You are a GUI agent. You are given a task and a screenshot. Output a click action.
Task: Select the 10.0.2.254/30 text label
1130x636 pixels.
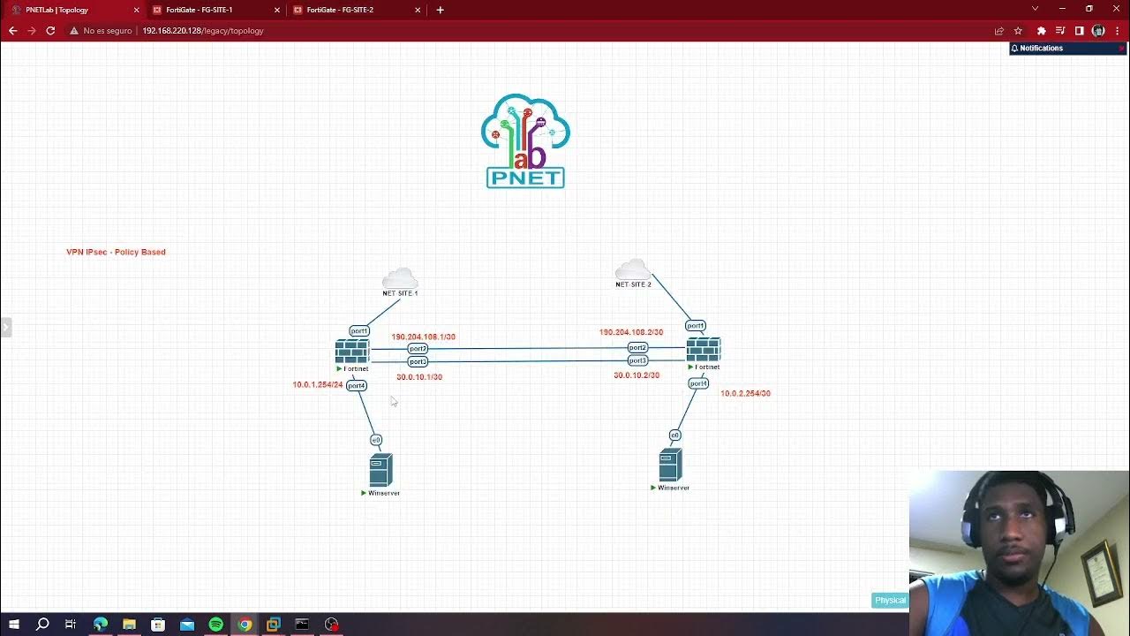(x=746, y=393)
